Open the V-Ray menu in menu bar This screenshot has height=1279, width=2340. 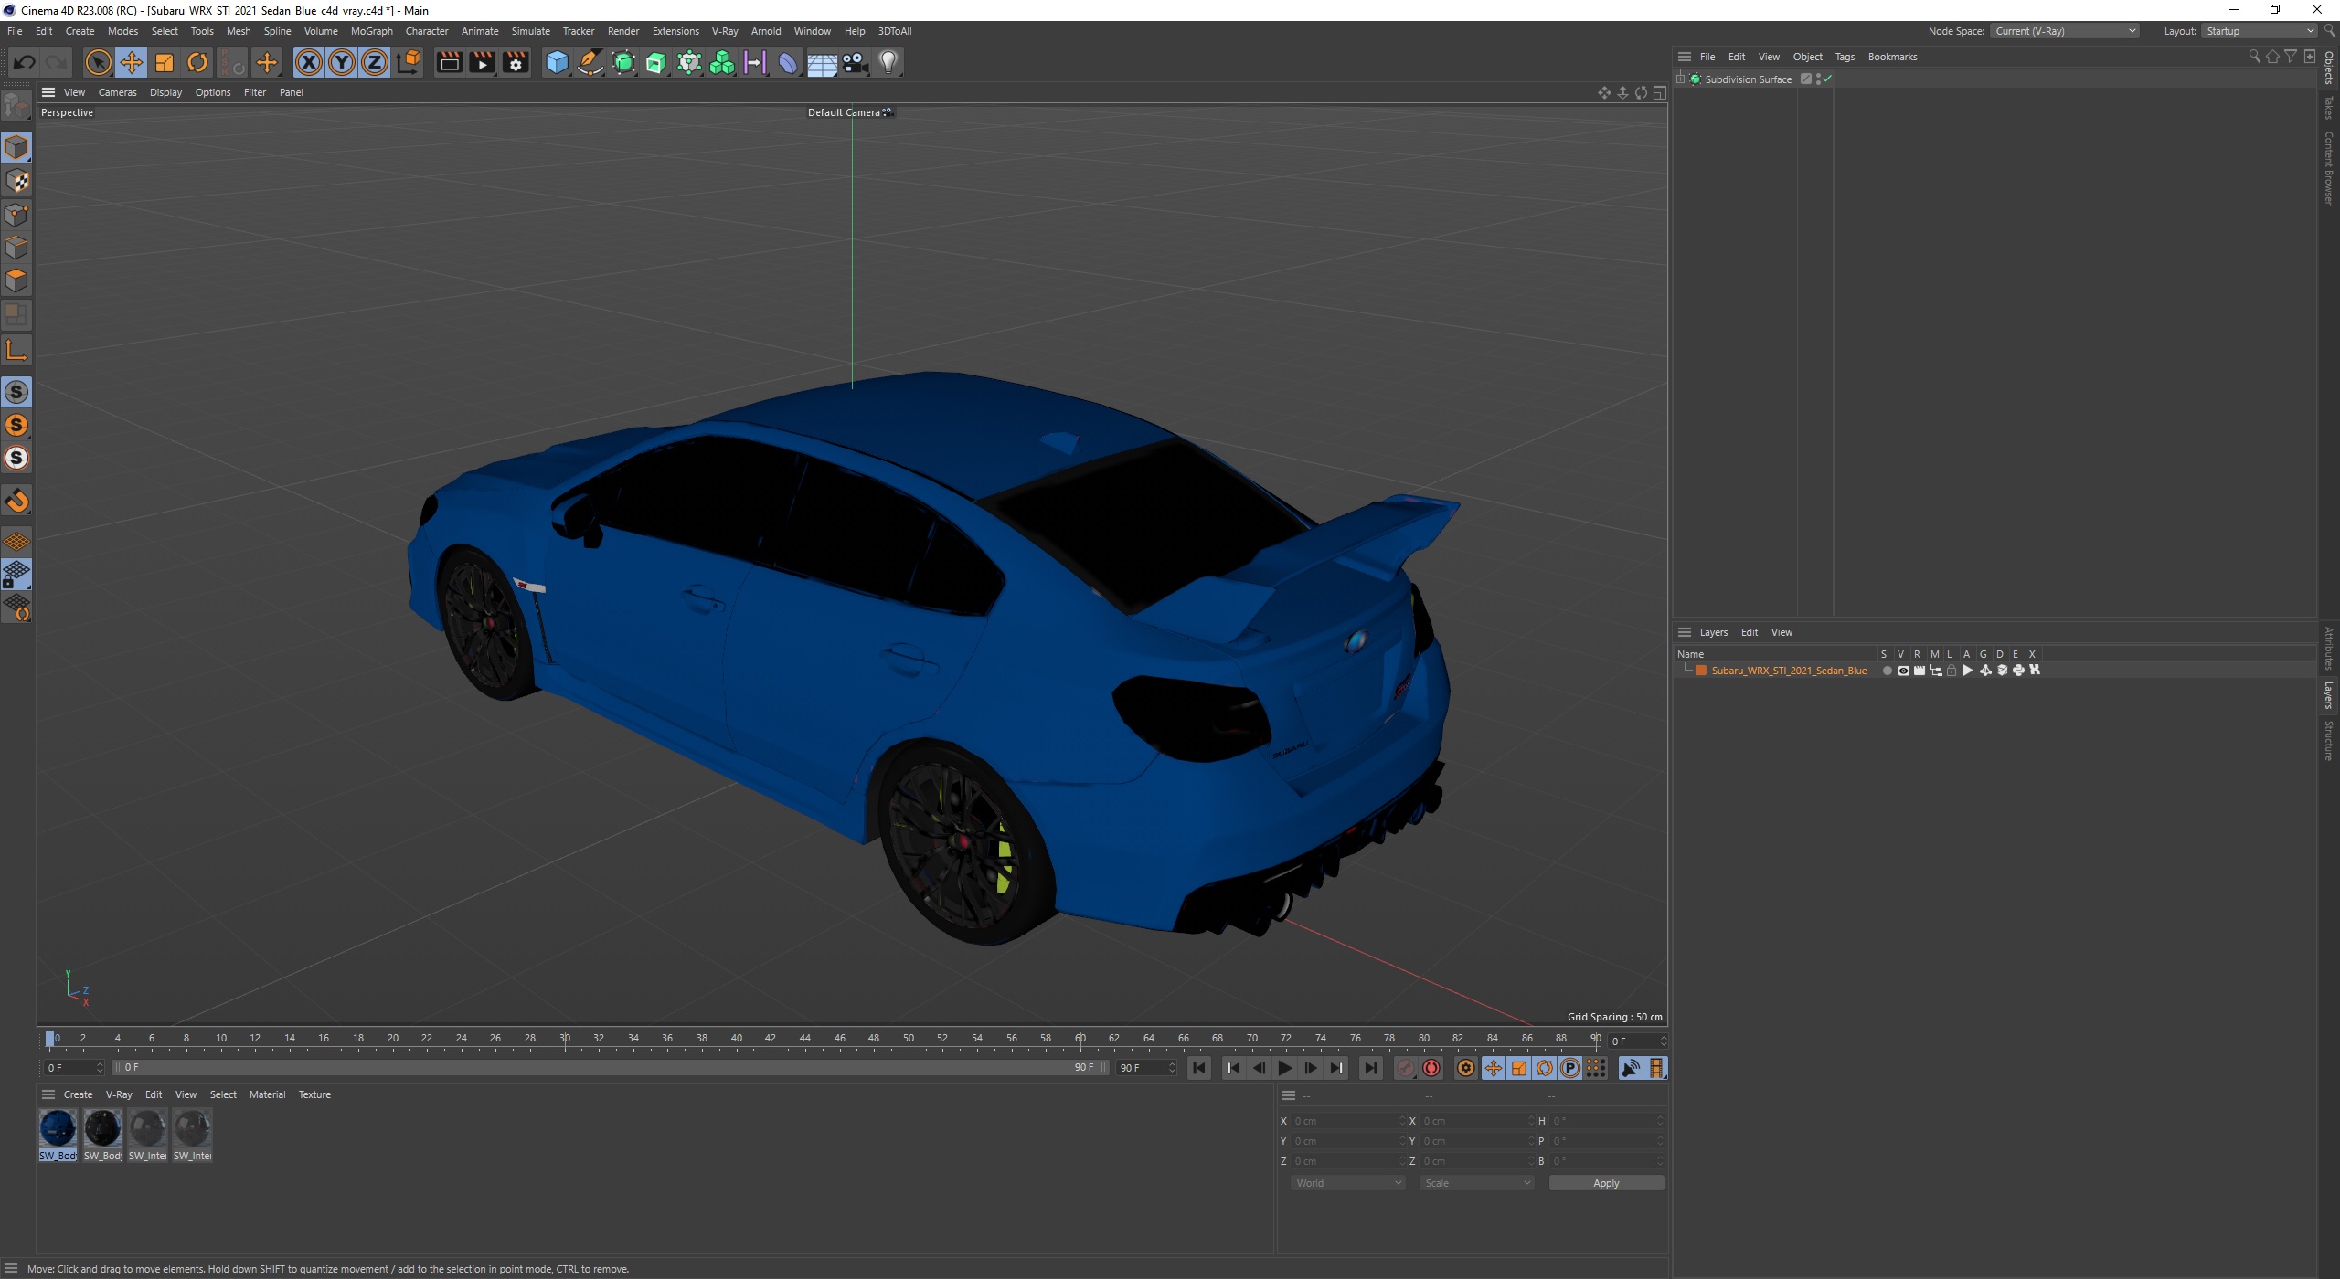point(725,31)
